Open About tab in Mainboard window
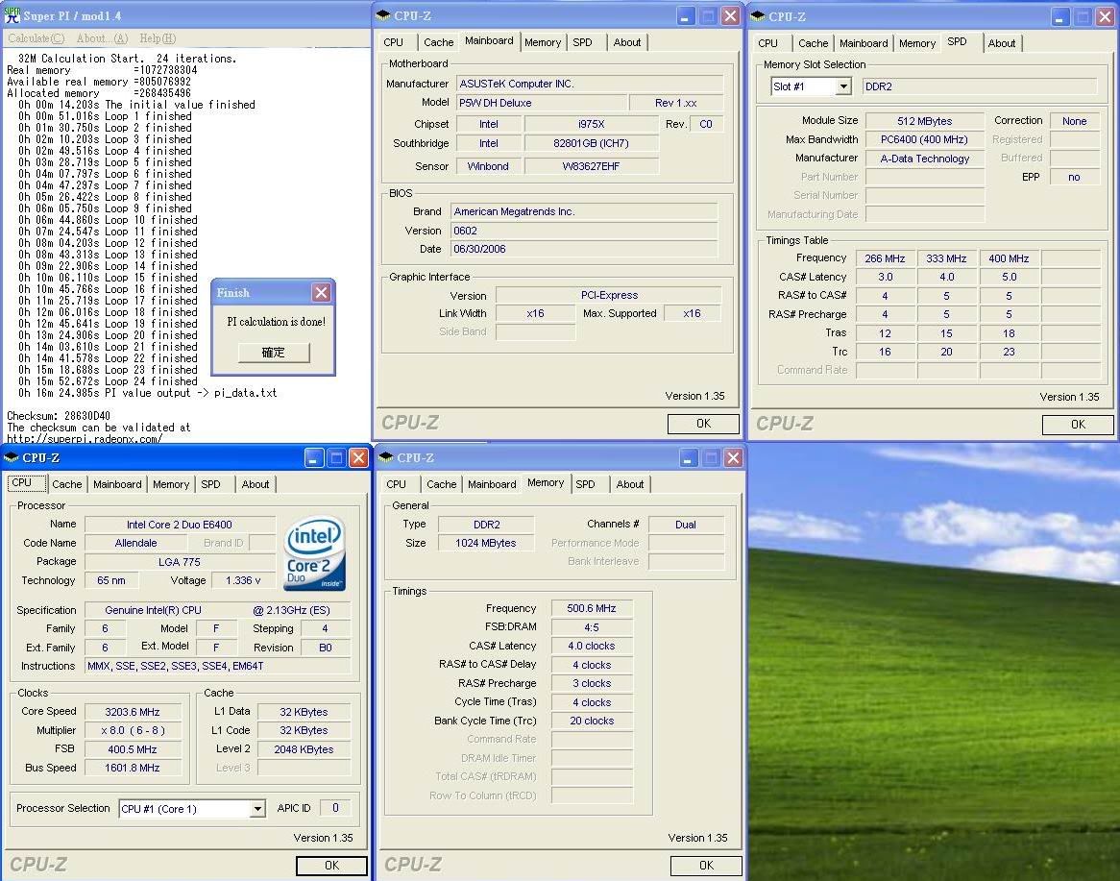Screen dimensions: 1120x881 [626, 42]
